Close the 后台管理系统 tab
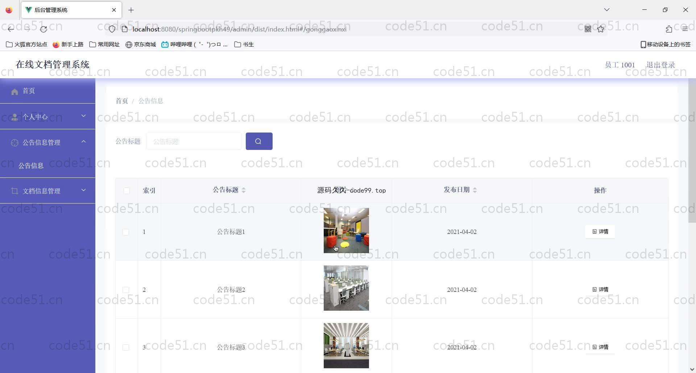Image resolution: width=696 pixels, height=373 pixels. point(114,10)
